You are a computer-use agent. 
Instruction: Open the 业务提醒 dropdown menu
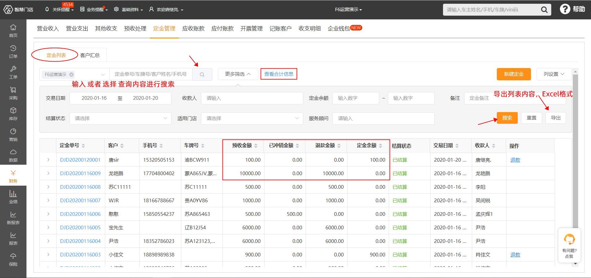(94, 10)
